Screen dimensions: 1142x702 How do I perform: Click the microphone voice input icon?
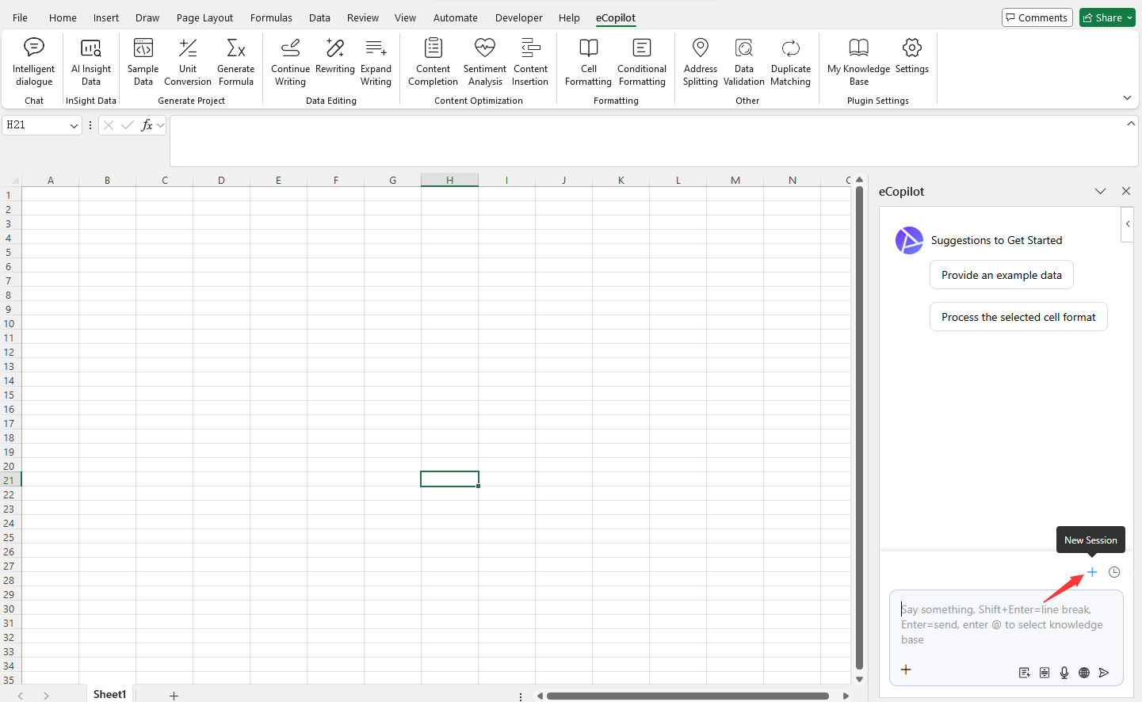pyautogui.click(x=1064, y=673)
